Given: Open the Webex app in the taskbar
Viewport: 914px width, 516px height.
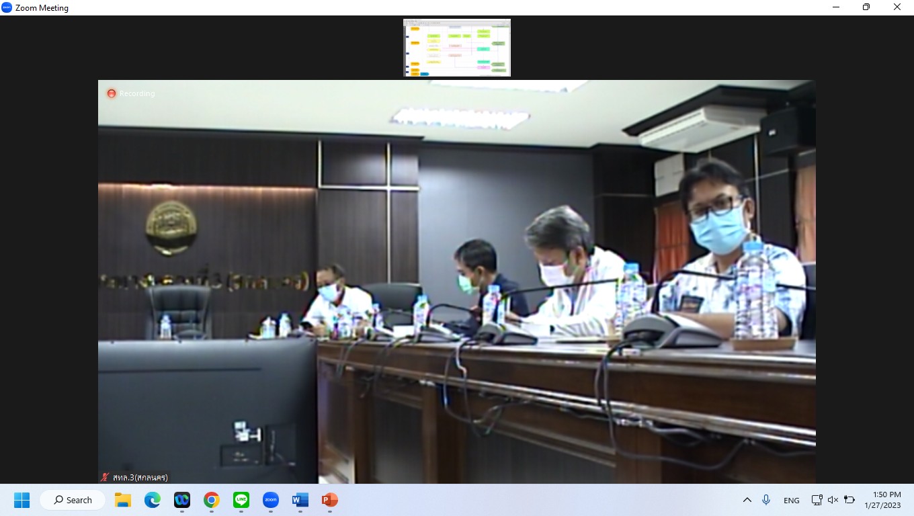Looking at the screenshot, I should coord(182,500).
